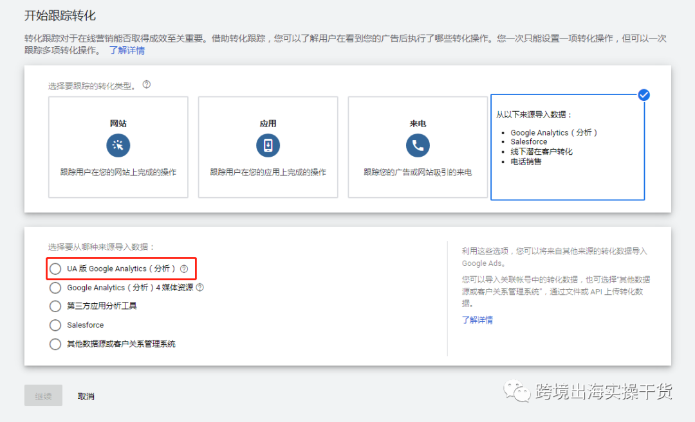Select 其他数据源或客户关系管理系统 option
Image resolution: width=695 pixels, height=422 pixels.
pos(55,344)
